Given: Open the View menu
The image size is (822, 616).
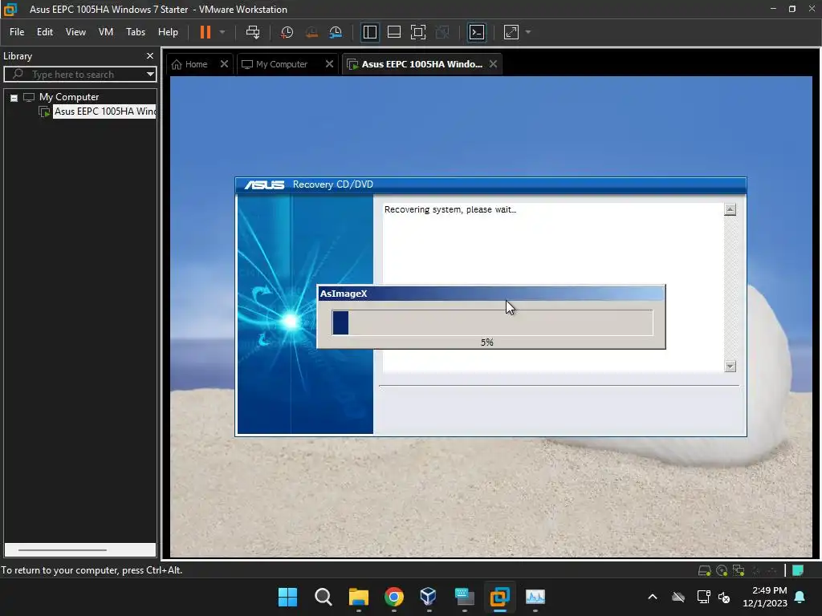Looking at the screenshot, I should point(75,32).
